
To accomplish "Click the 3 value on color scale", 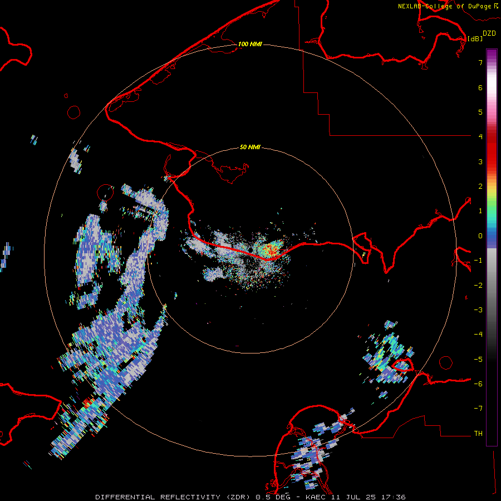I will tap(480, 161).
